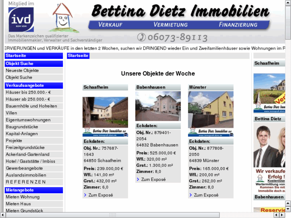Open Auslandsimmobilien category
Screen dimensions: 291x218
[34, 175]
